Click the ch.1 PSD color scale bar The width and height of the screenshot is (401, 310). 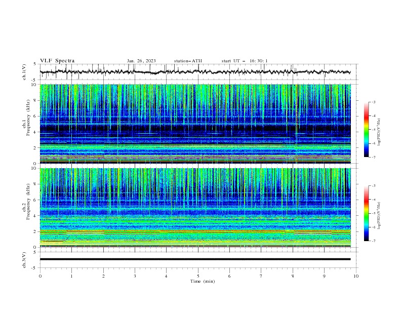pos(366,130)
